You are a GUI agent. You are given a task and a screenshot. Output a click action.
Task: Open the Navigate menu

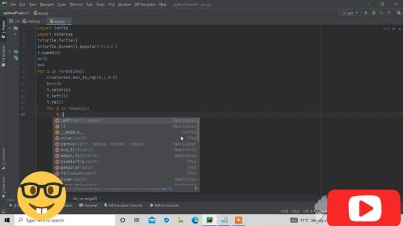click(x=47, y=4)
